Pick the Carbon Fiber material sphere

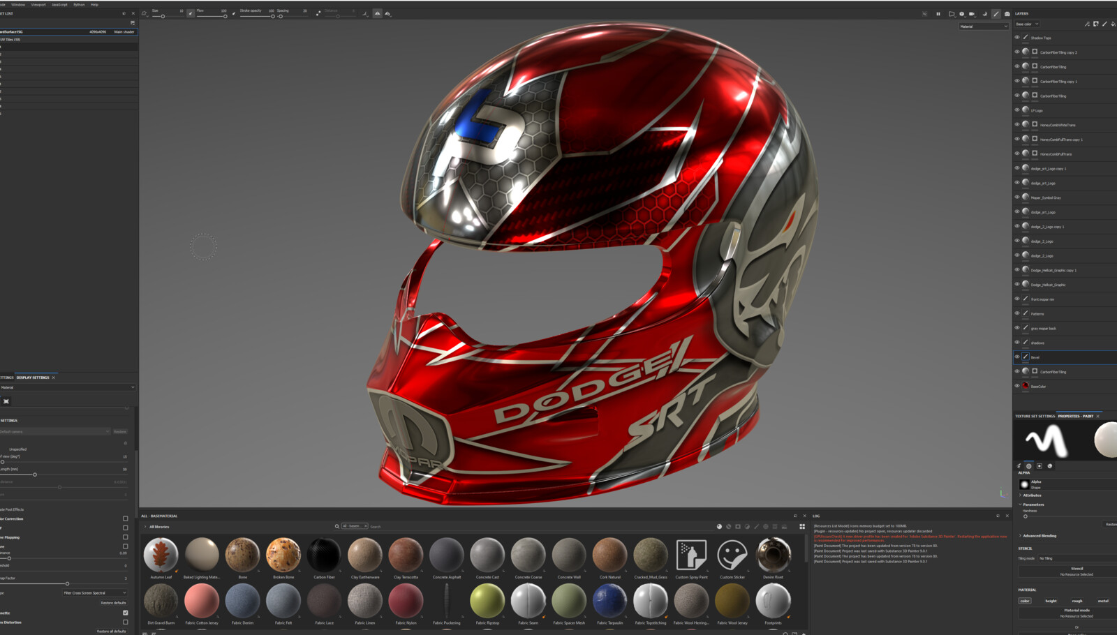(x=324, y=555)
